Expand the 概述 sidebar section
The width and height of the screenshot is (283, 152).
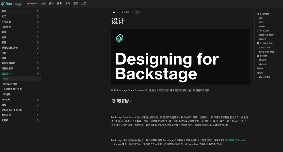(38, 11)
